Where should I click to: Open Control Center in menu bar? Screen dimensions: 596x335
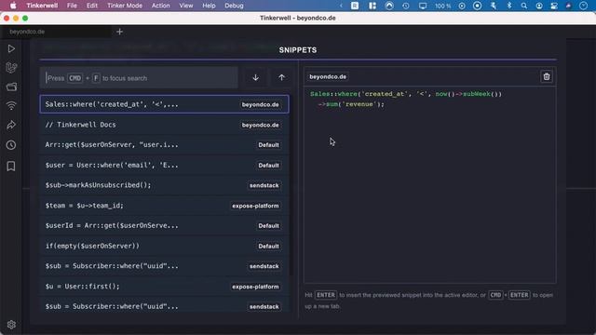pyautogui.click(x=554, y=6)
